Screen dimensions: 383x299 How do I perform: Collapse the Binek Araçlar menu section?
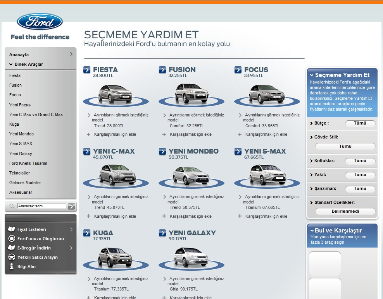[11, 64]
